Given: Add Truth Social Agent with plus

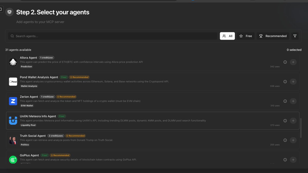Looking at the screenshot, I should (293, 140).
